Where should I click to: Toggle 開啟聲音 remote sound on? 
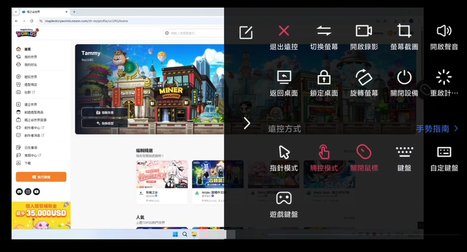coord(444,31)
